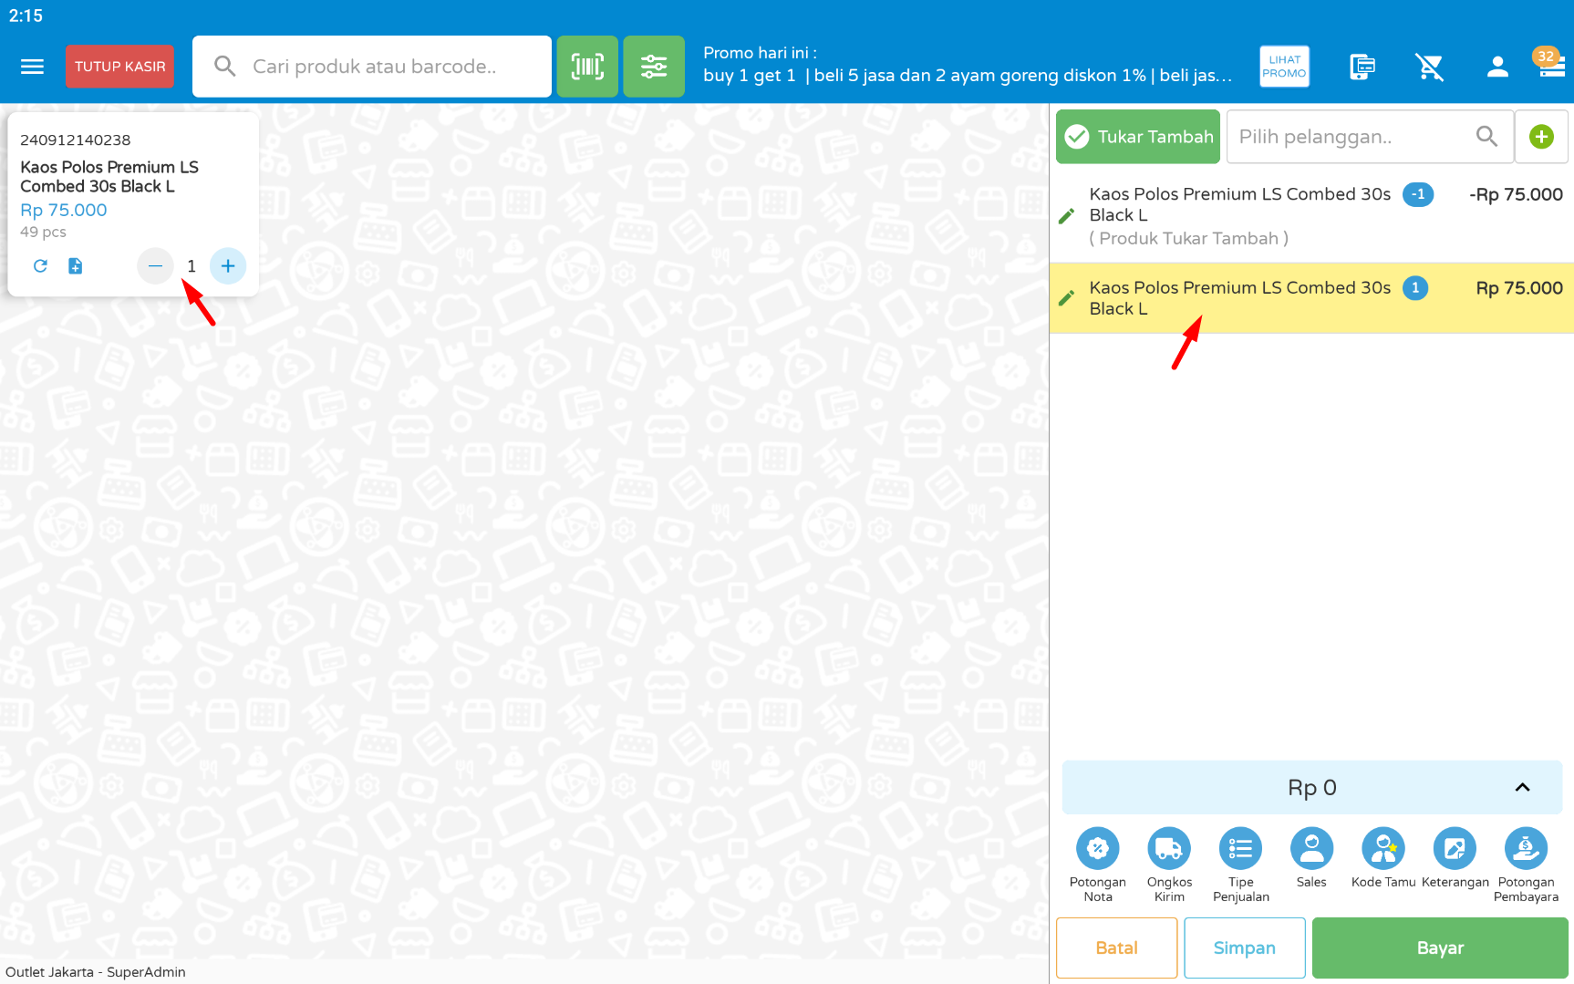The height and width of the screenshot is (984, 1574).
Task: Click the 1 quantity badge on highlighted item
Action: click(x=1415, y=288)
